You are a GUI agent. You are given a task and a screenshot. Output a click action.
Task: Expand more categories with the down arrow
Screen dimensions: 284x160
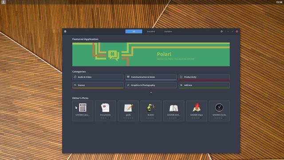click(151, 93)
